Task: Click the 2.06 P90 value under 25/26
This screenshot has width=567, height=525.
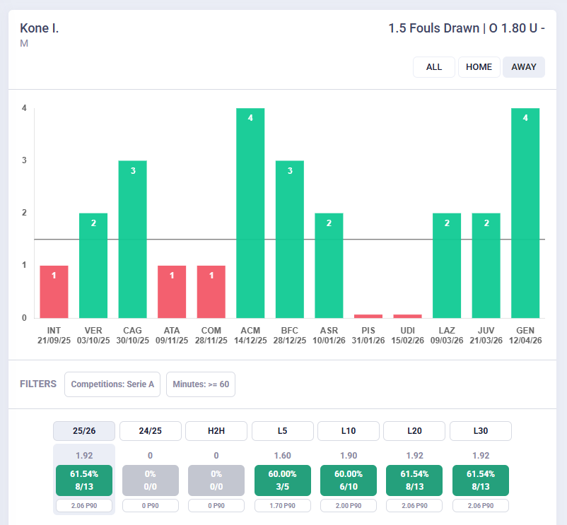Action: pyautogui.click(x=84, y=506)
